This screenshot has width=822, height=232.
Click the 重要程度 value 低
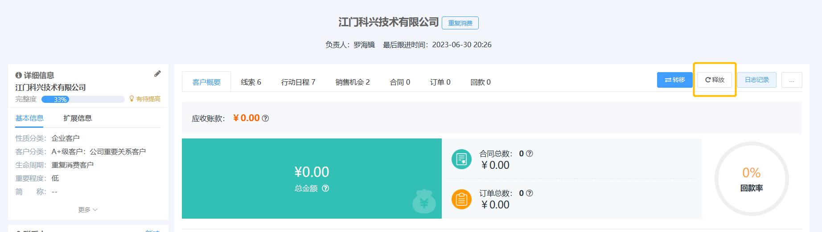[x=55, y=178]
